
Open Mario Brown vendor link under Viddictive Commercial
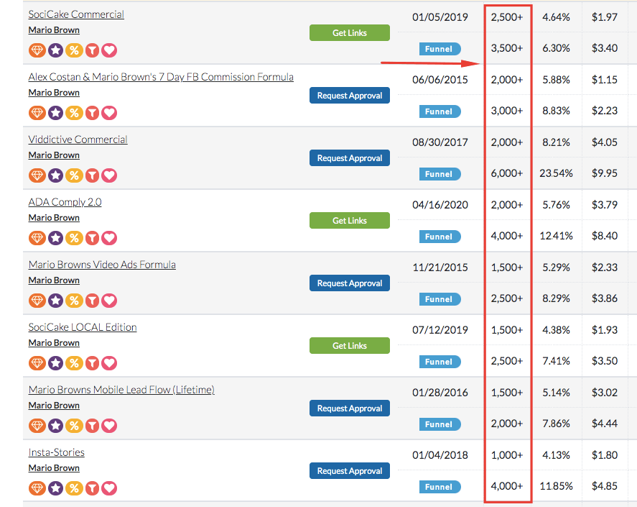pos(54,155)
